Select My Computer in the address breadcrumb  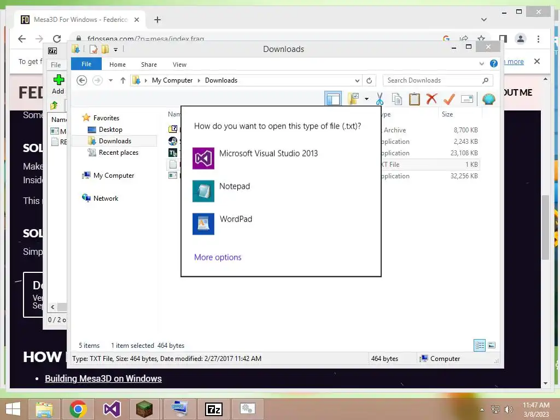coord(172,80)
